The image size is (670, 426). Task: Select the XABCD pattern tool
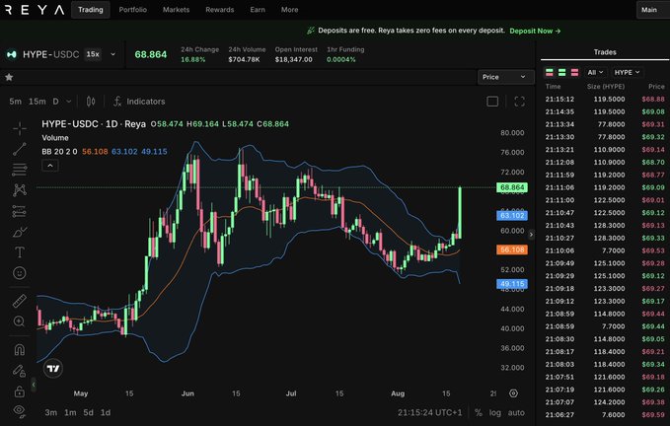pos(19,190)
